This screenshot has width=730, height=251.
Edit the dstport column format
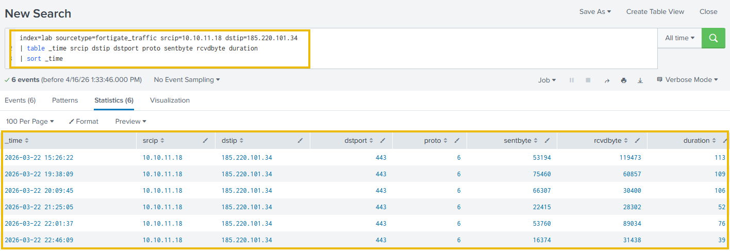tap(383, 141)
